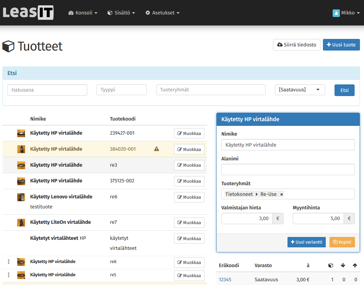
Task: Click the Nimike column header
Action: click(38, 119)
